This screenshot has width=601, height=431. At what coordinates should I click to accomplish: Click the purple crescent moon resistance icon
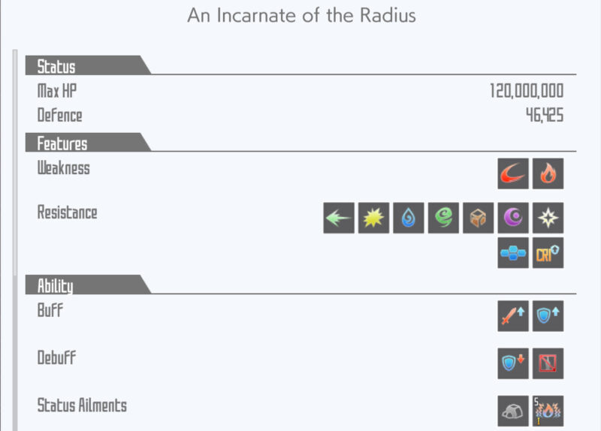[x=513, y=218]
